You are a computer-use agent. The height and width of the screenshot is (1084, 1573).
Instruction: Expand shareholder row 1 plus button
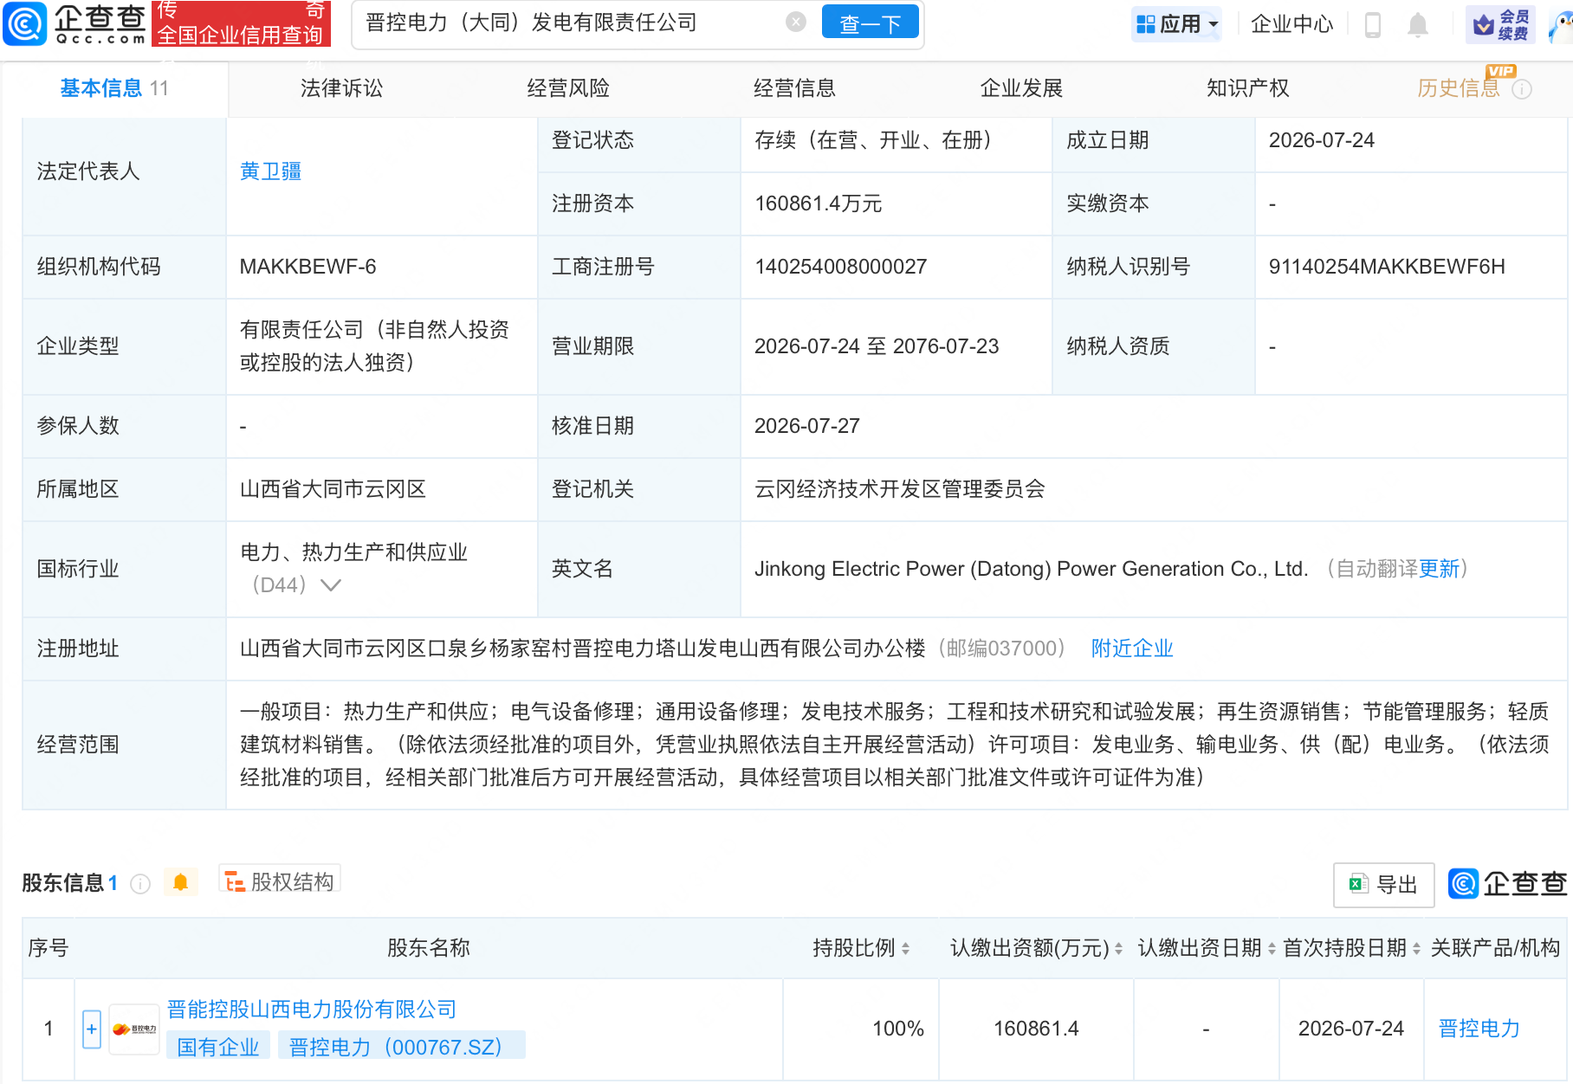coord(91,1029)
